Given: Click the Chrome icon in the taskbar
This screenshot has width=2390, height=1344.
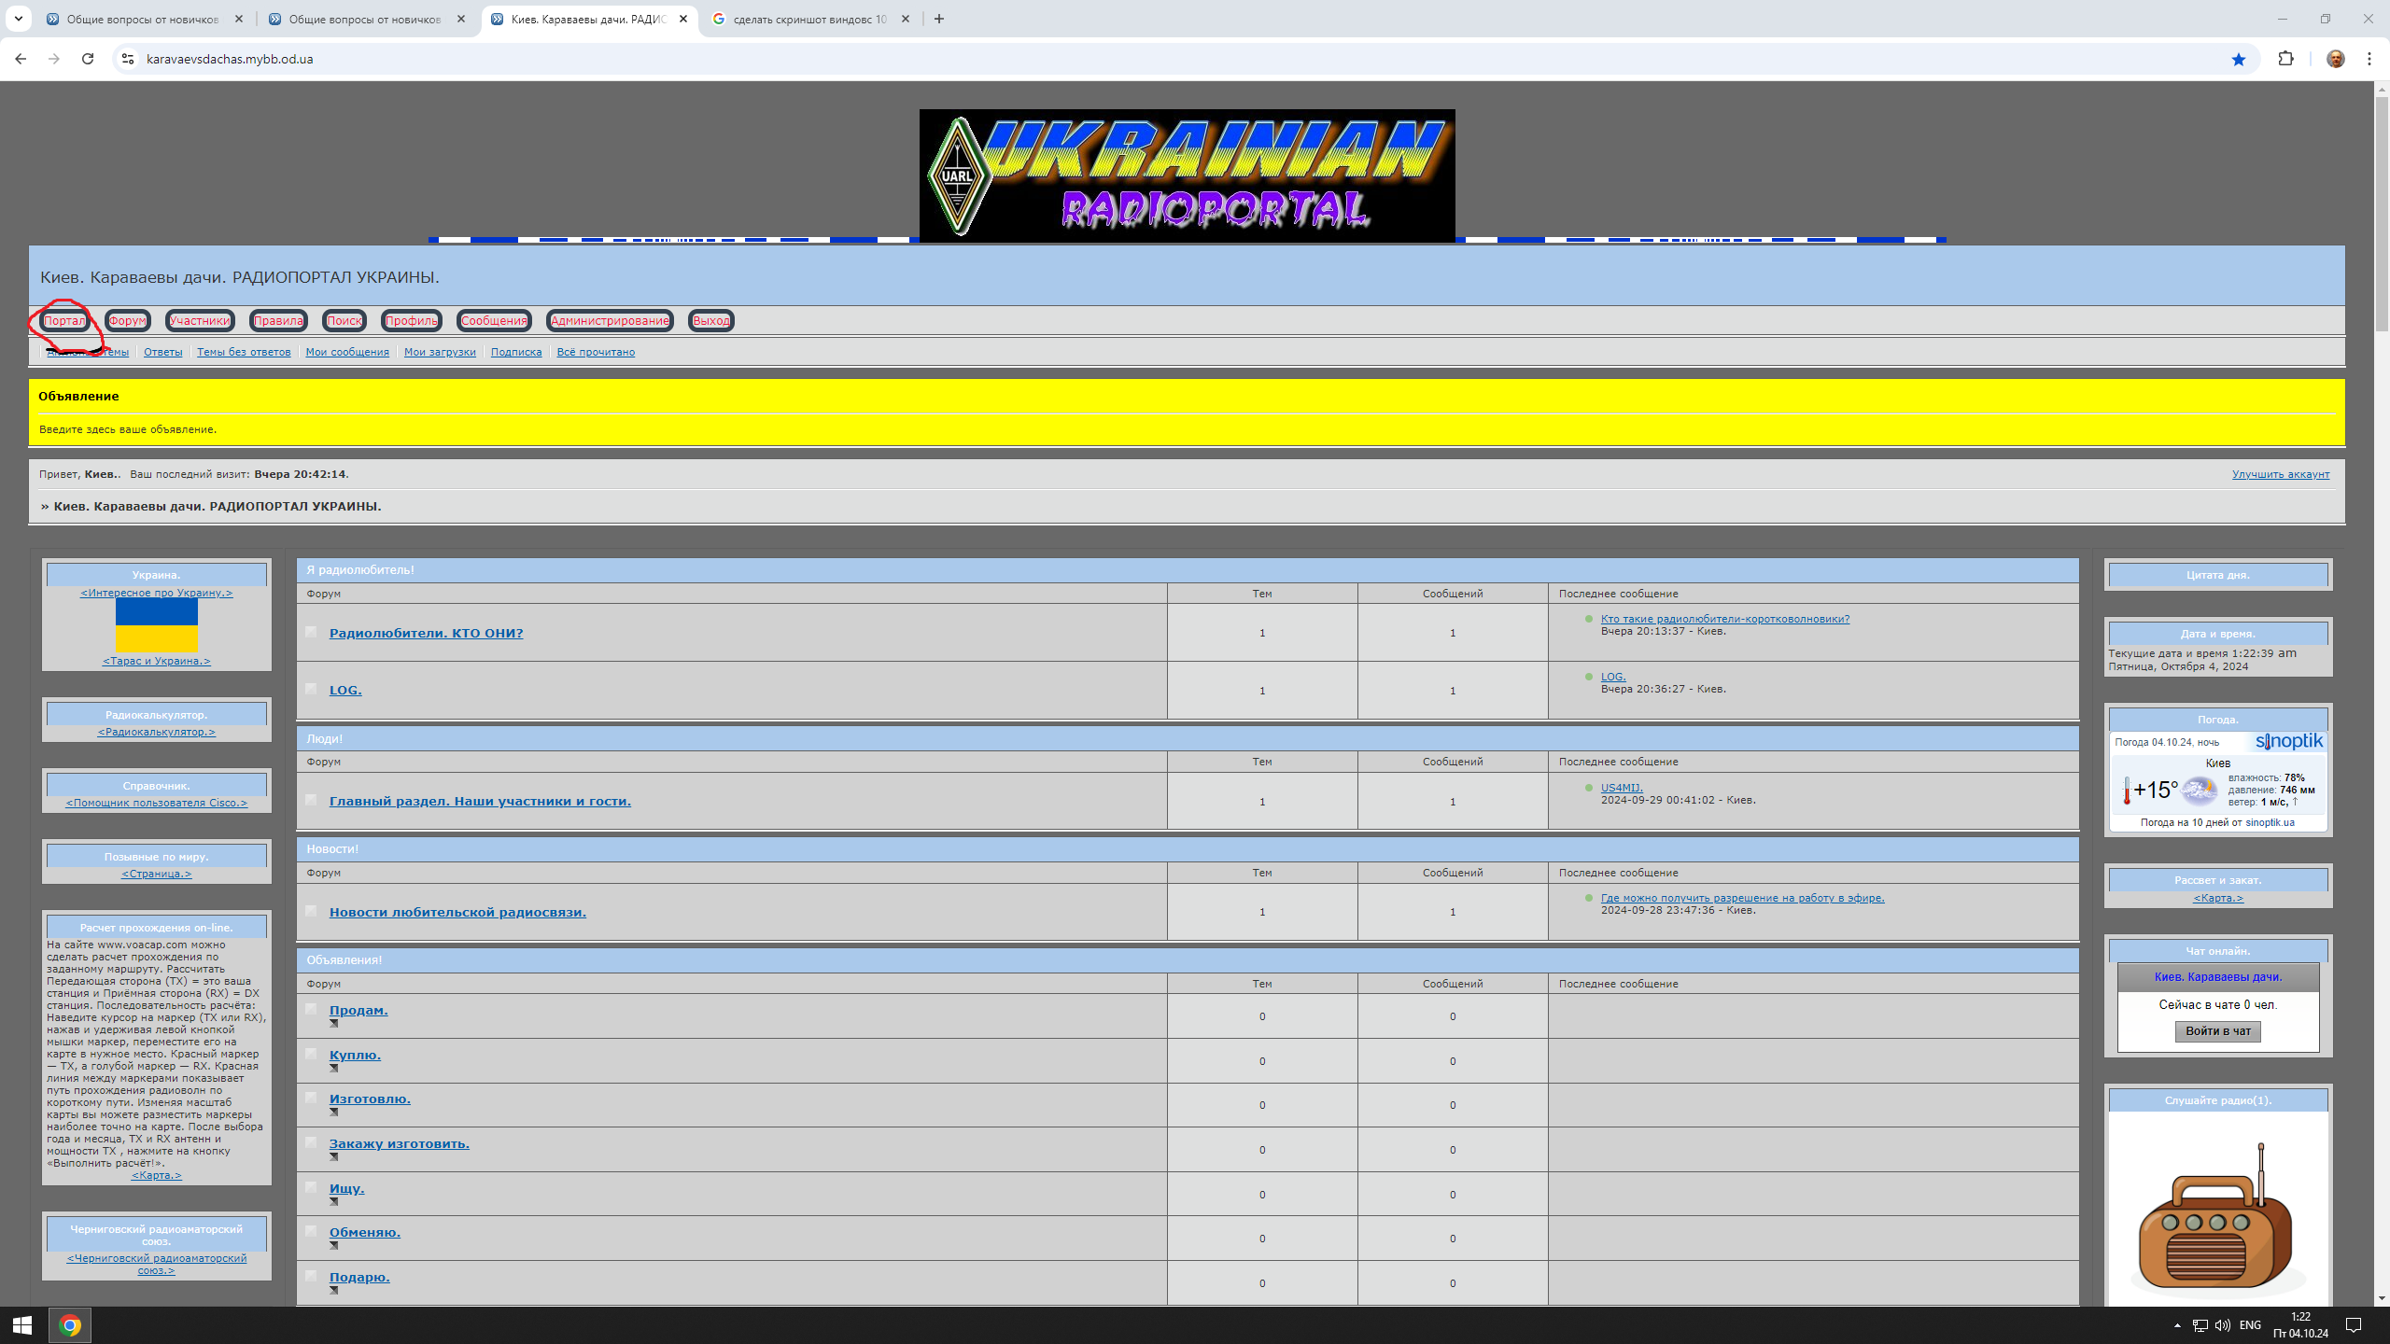Looking at the screenshot, I should point(69,1325).
